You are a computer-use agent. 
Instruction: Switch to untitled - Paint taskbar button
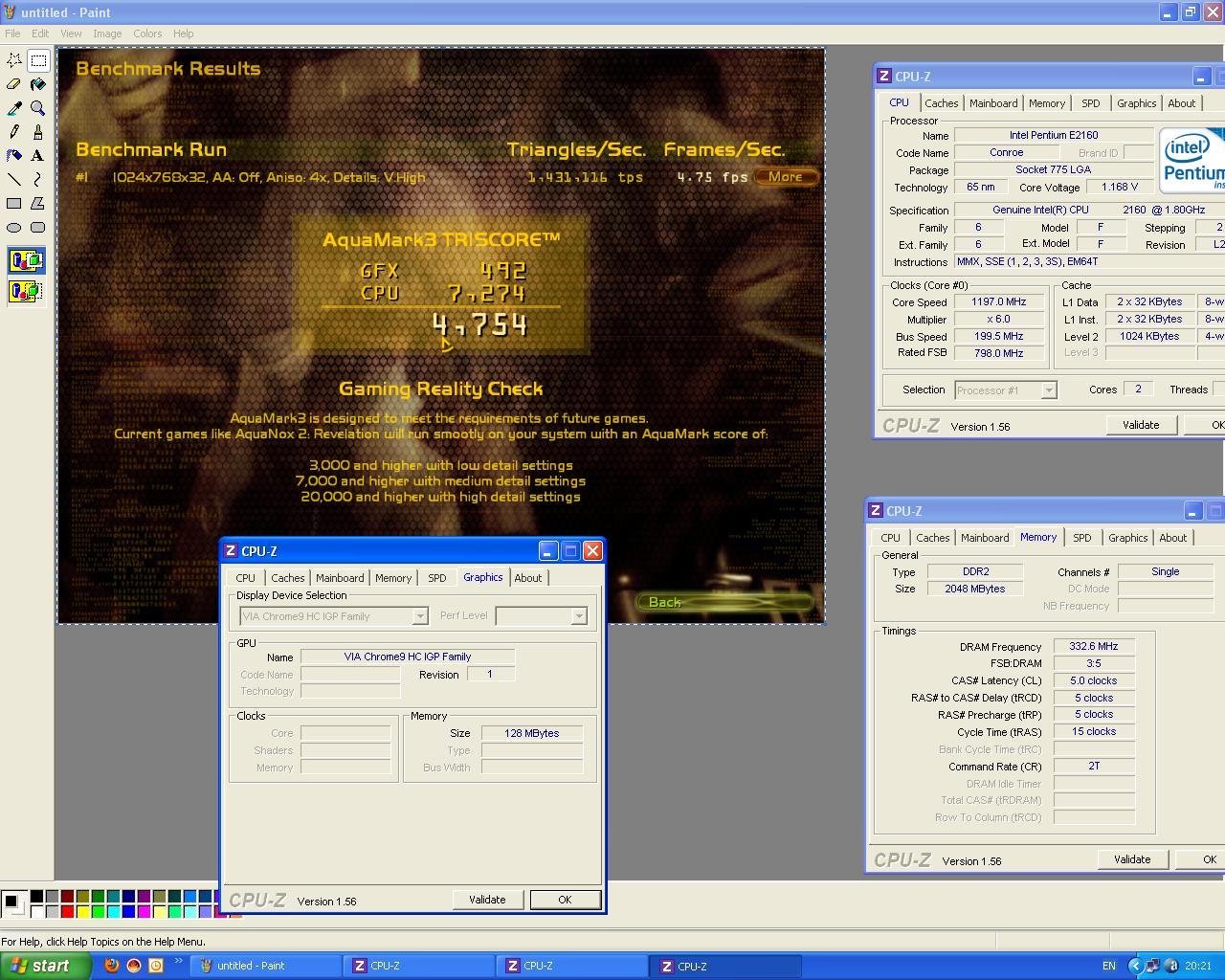point(265,966)
